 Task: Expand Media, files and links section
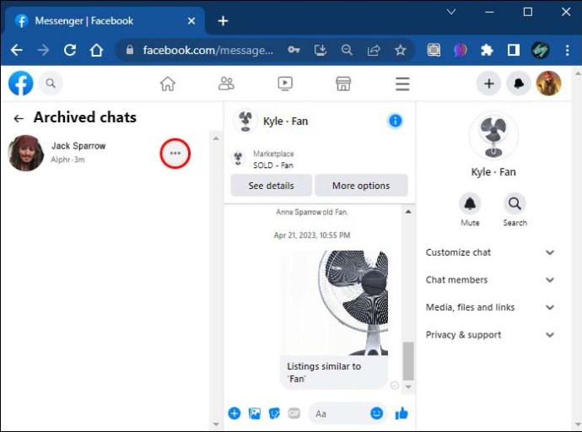click(x=491, y=307)
